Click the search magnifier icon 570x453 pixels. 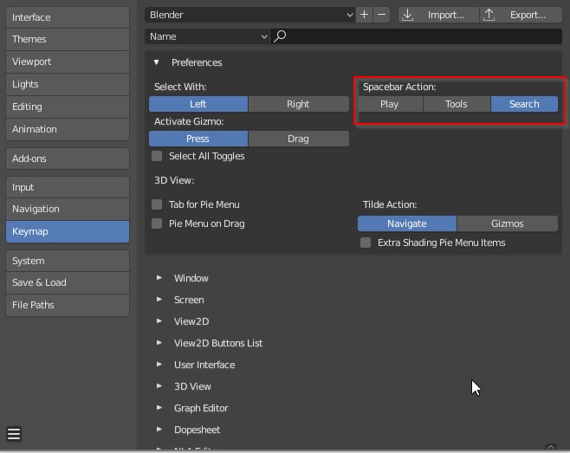[280, 36]
